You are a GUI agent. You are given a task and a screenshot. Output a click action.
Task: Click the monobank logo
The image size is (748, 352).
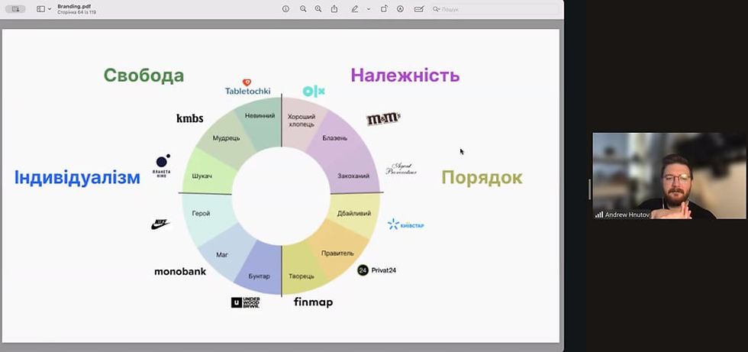pos(180,271)
